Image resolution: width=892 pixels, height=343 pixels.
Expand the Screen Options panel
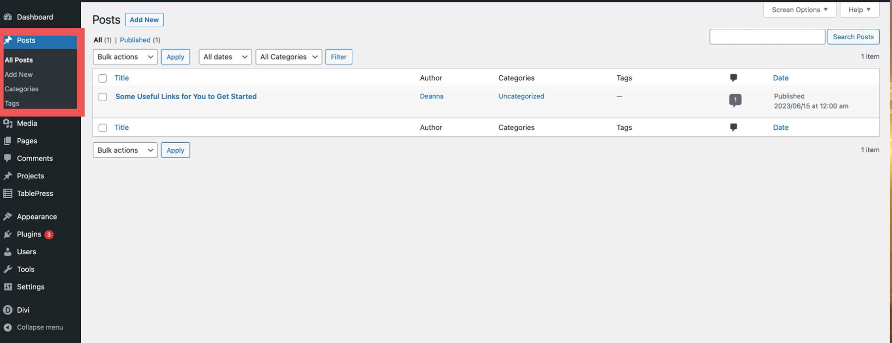pyautogui.click(x=799, y=10)
